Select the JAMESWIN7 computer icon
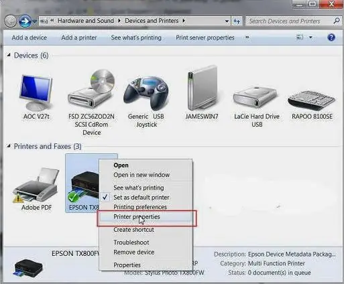 (x=202, y=87)
